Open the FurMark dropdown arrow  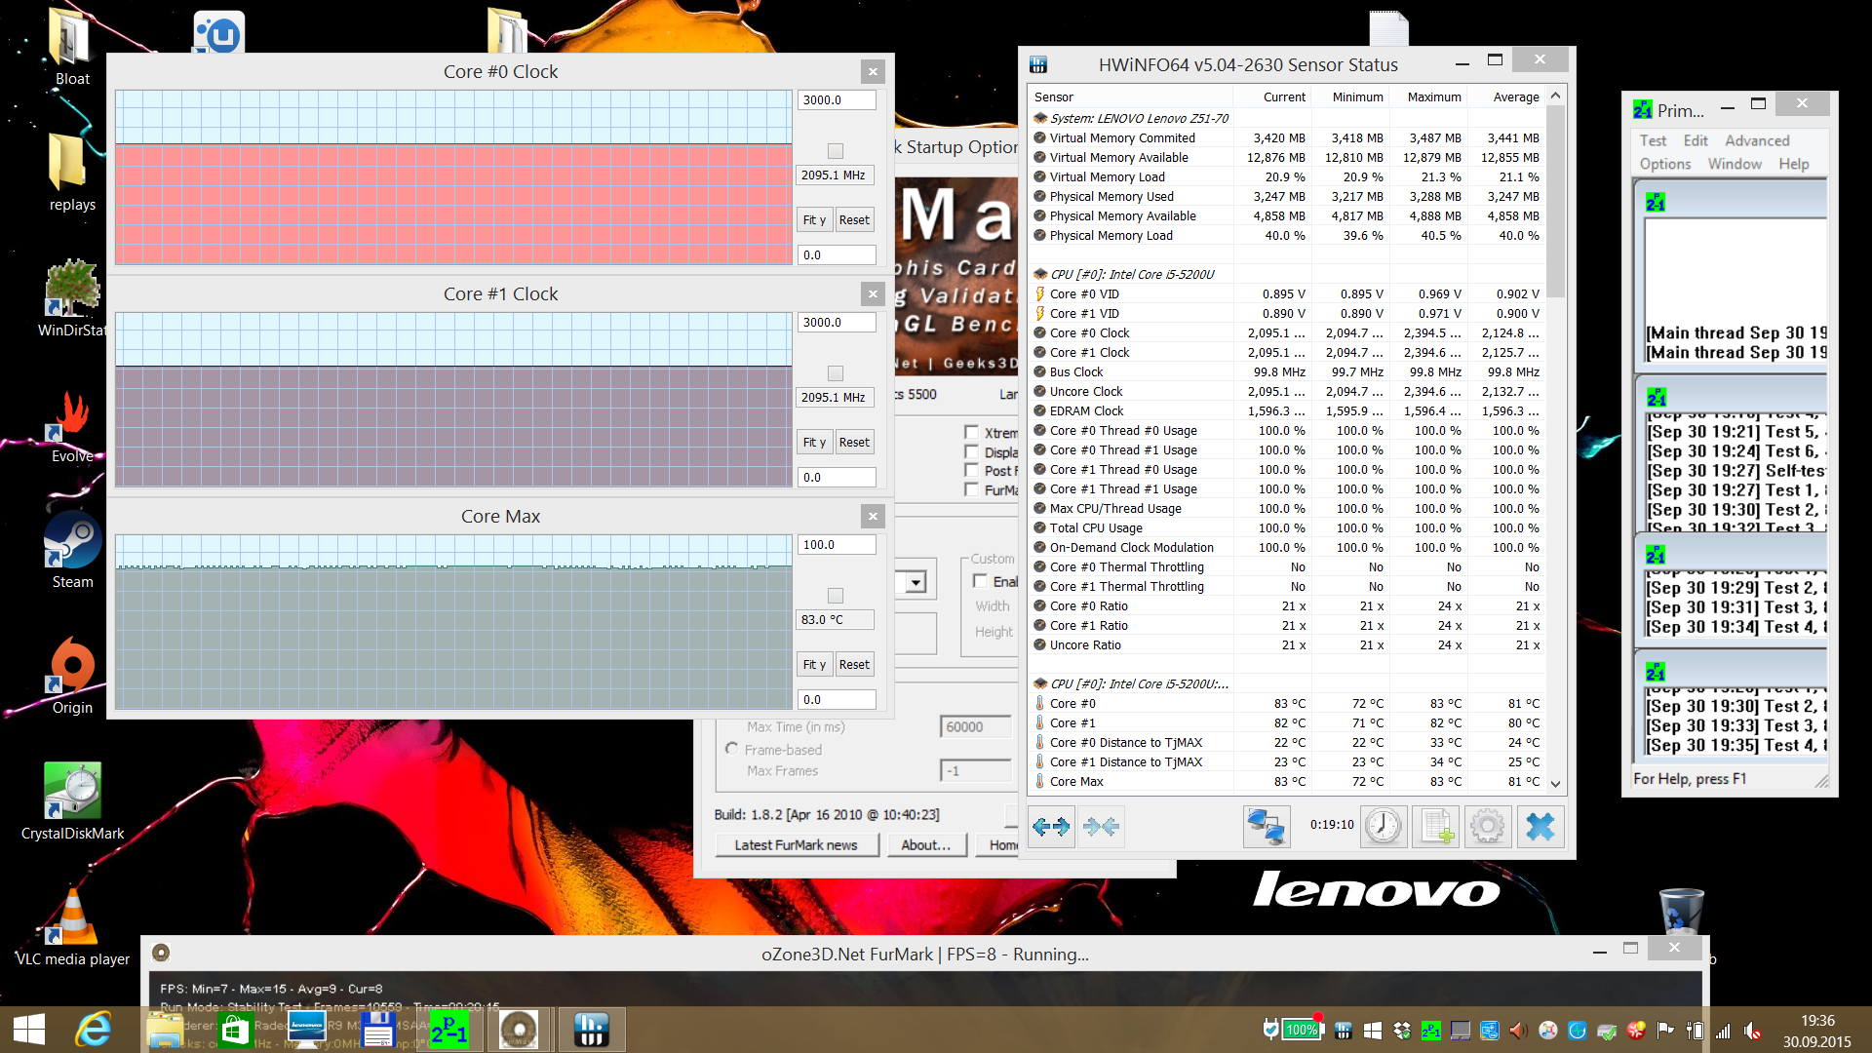tap(916, 583)
